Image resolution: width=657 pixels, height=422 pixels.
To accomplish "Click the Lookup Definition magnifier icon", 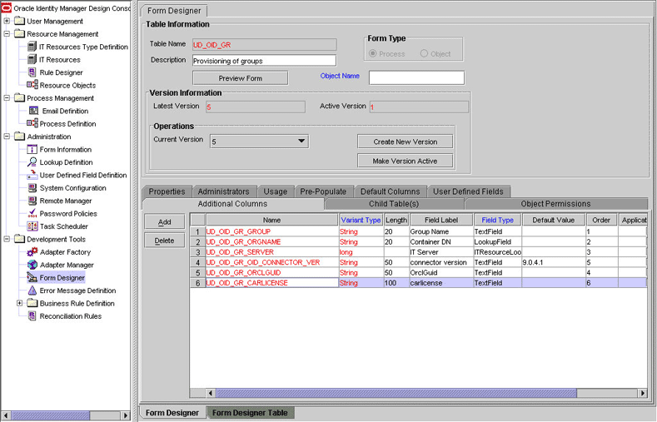I will [32, 162].
